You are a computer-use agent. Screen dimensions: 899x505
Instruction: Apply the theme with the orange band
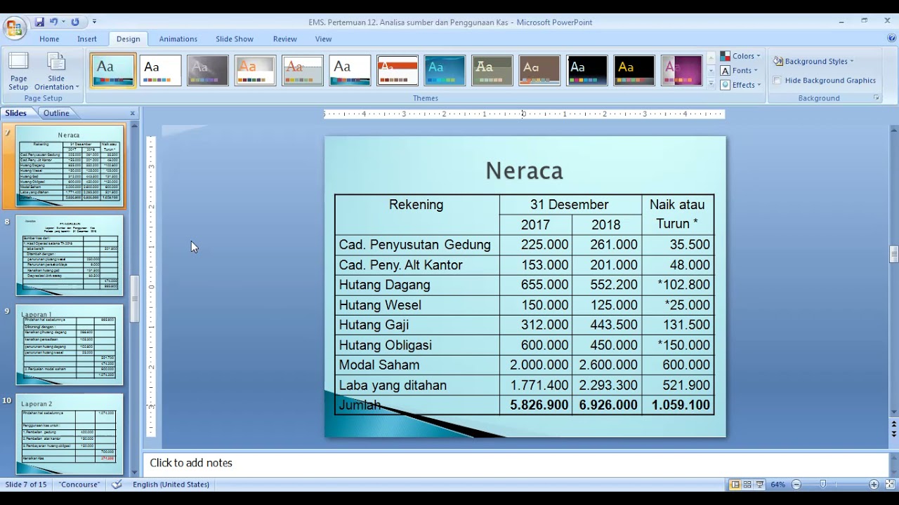click(x=398, y=70)
